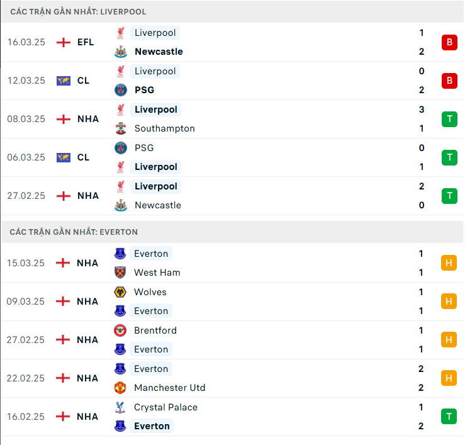Click the green T badge for the Crystal Palace match
This screenshot has height=445, width=465.
(449, 417)
